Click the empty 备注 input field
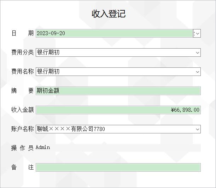The height and width of the screenshot is (188, 216). coord(118,167)
